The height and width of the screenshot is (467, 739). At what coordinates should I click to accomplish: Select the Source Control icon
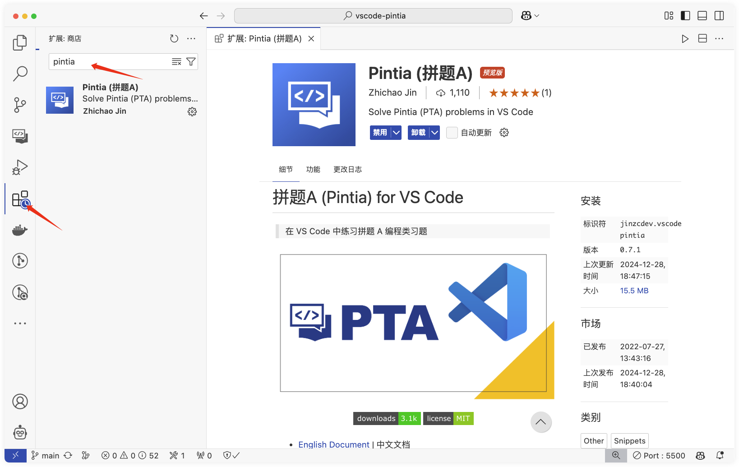click(x=20, y=105)
